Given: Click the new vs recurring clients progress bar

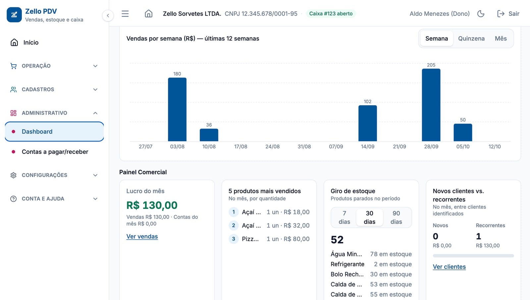Looking at the screenshot, I should click(473, 256).
